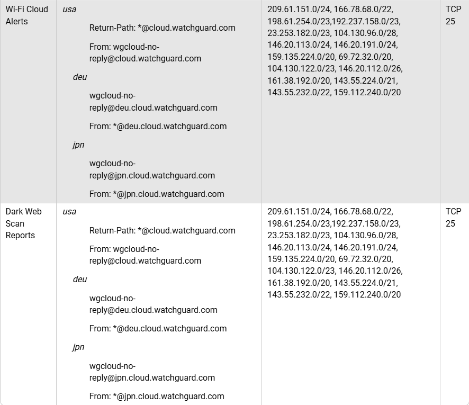Viewport: 469px width, 405px height.
Task: Click "TCP 25" port cell in Wi-Fi Cloud Alerts row
Action: pyautogui.click(x=453, y=15)
